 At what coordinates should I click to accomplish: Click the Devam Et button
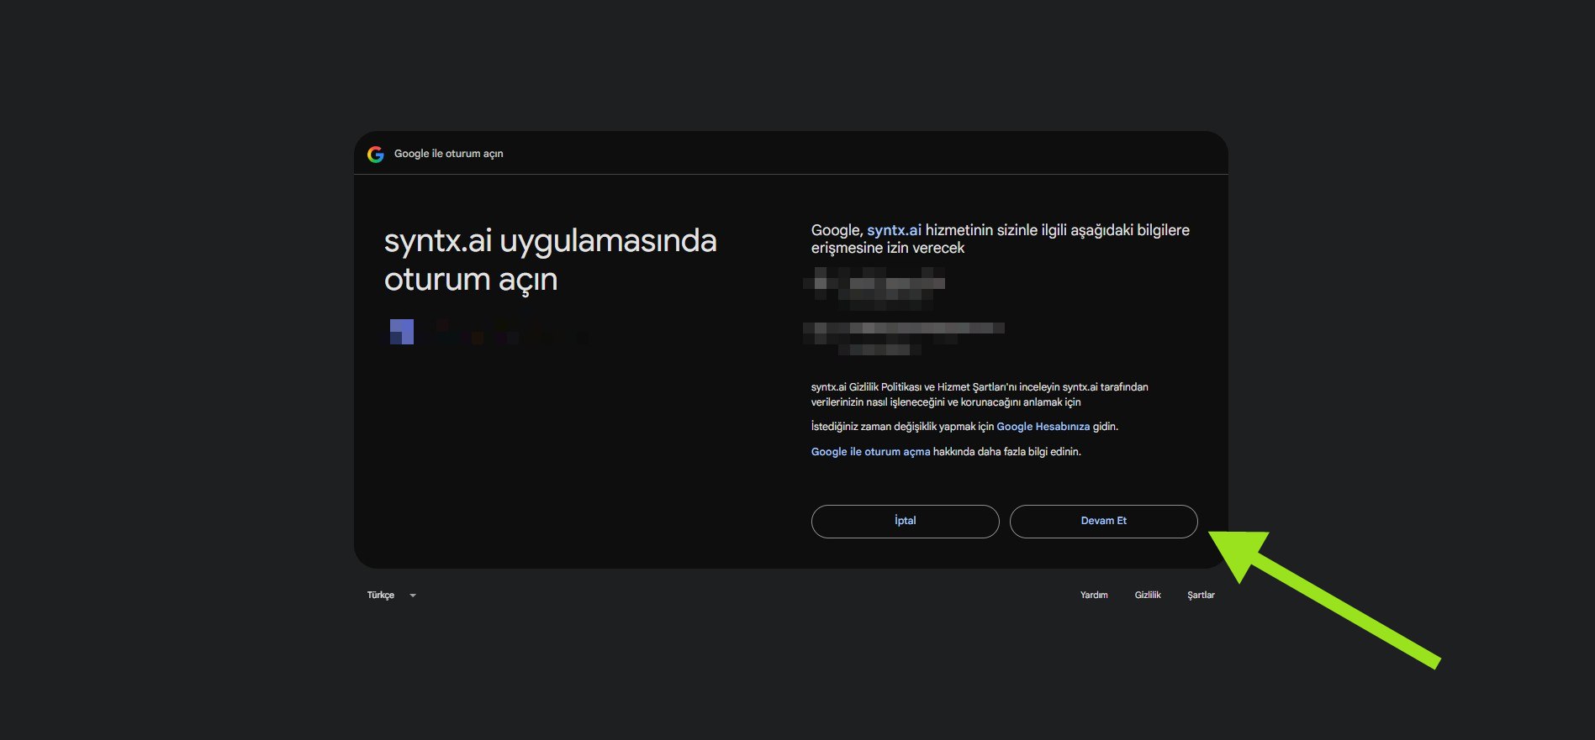tap(1103, 521)
